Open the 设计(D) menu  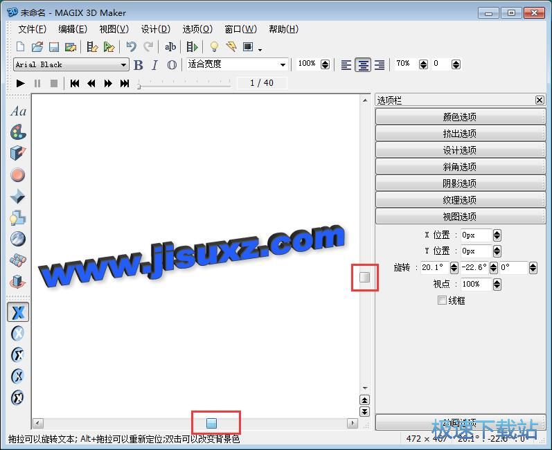(x=156, y=29)
